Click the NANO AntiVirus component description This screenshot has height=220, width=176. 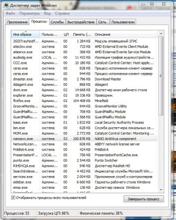(115, 139)
